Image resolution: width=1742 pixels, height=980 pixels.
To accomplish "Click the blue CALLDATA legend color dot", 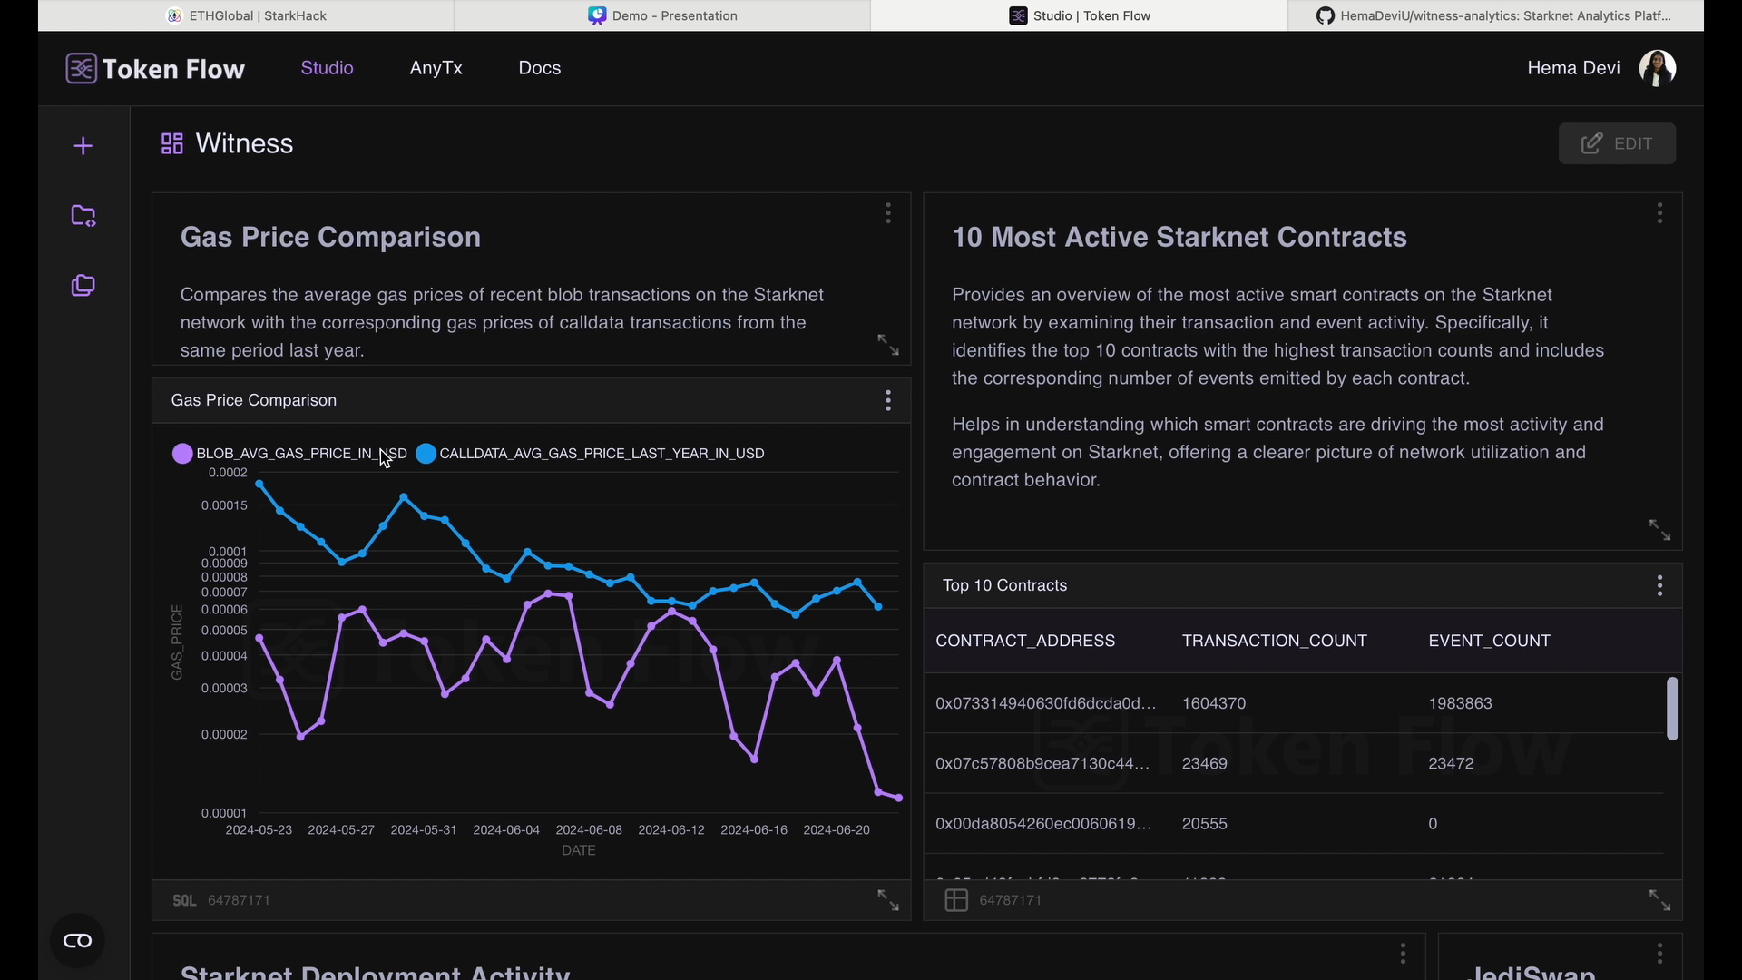I will (426, 454).
